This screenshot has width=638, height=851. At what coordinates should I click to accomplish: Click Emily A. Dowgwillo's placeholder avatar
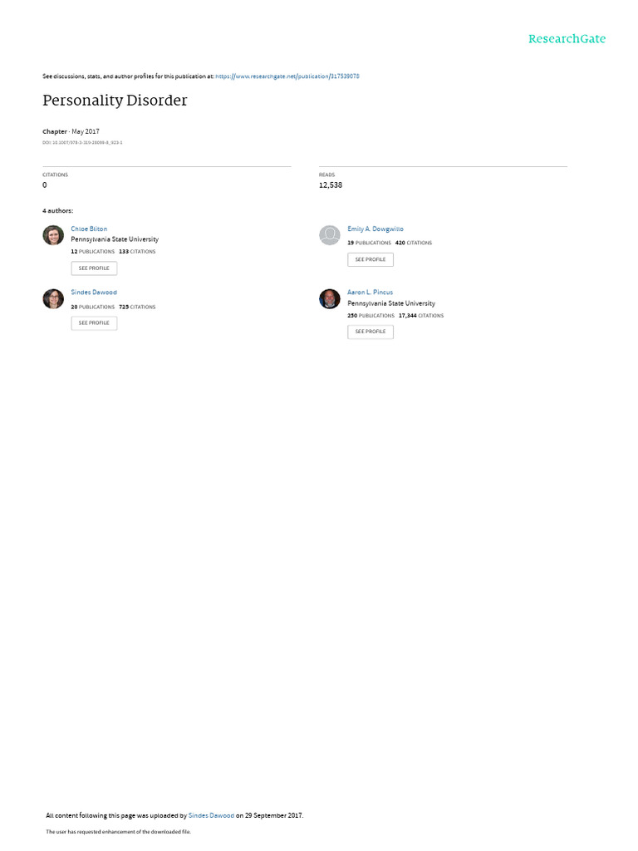tap(329, 235)
